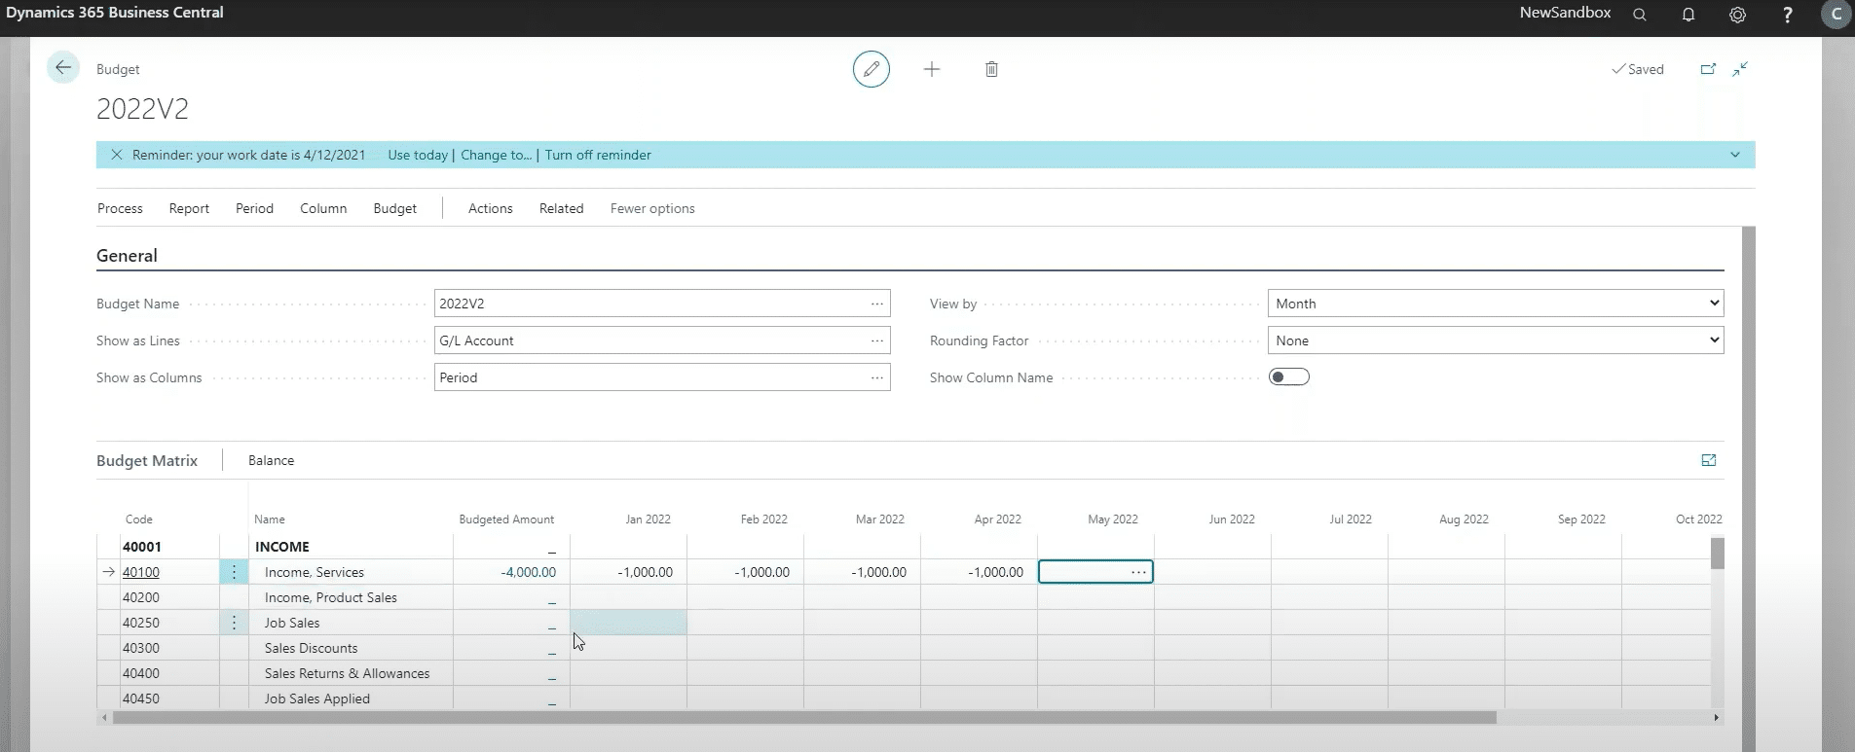Open the Rounding Factor dropdown
Screen dimensions: 1855x752
[x=1495, y=340]
